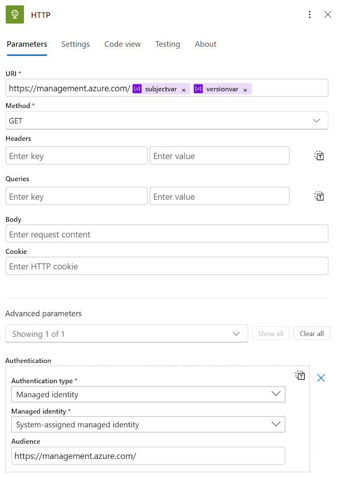The image size is (337, 478).
Task: Switch Headers to text input mode
Action: point(319,156)
